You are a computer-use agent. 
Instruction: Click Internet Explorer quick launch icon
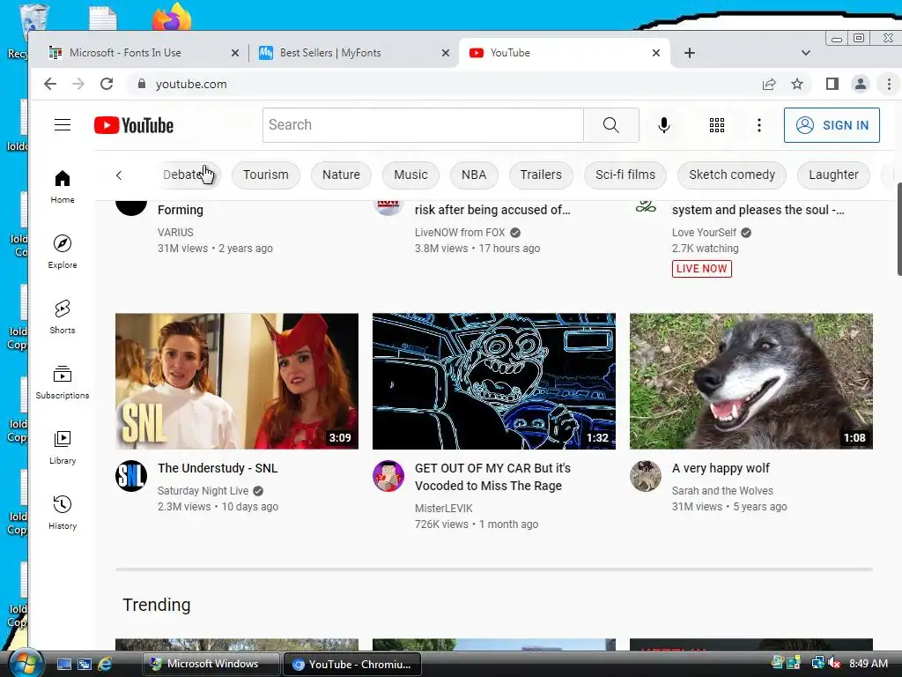105,664
